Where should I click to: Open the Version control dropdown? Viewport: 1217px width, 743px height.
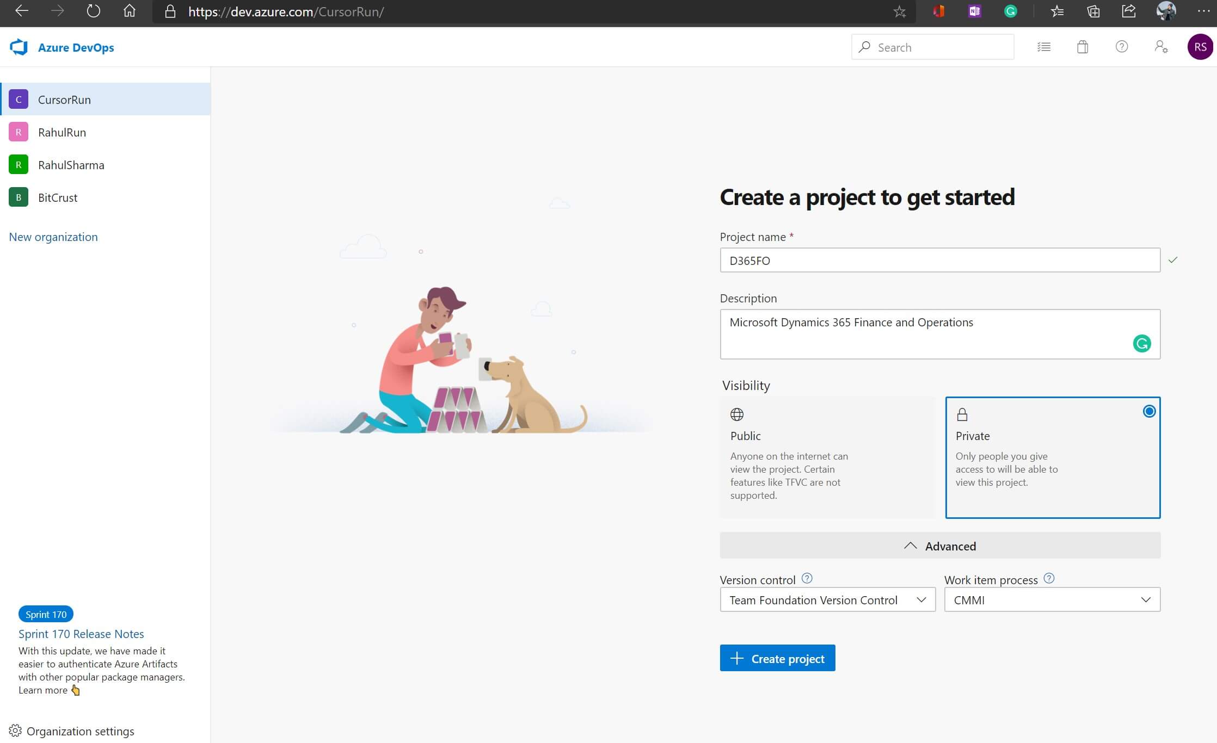827,600
